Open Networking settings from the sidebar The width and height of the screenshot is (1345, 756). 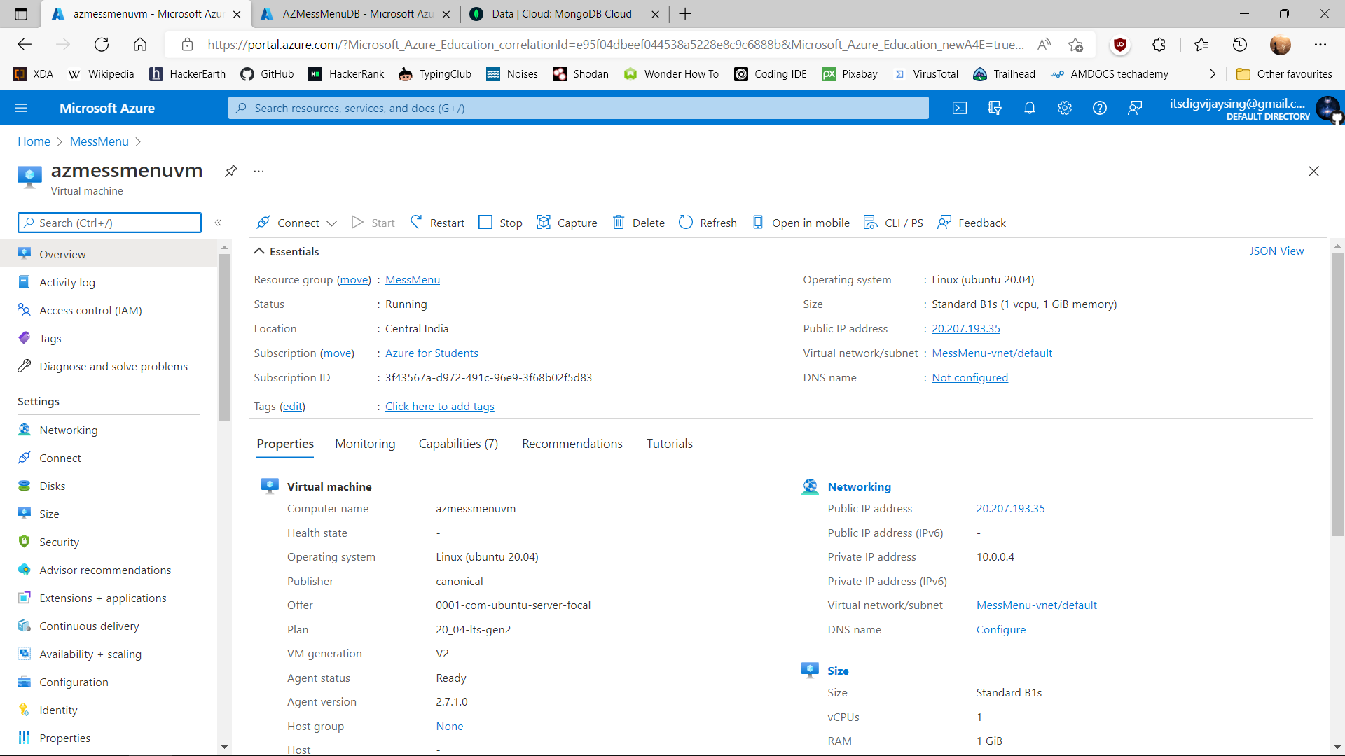coord(67,429)
